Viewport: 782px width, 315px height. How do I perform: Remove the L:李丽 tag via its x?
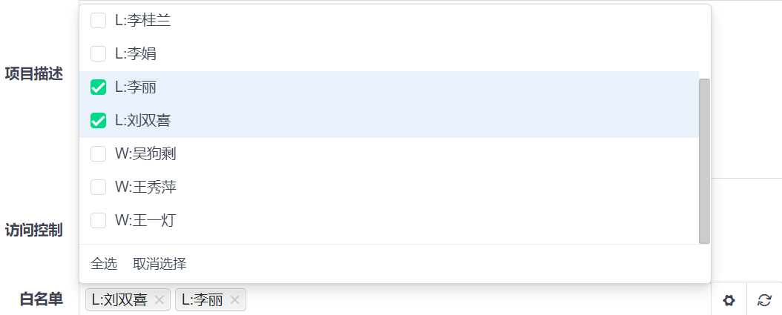click(234, 300)
